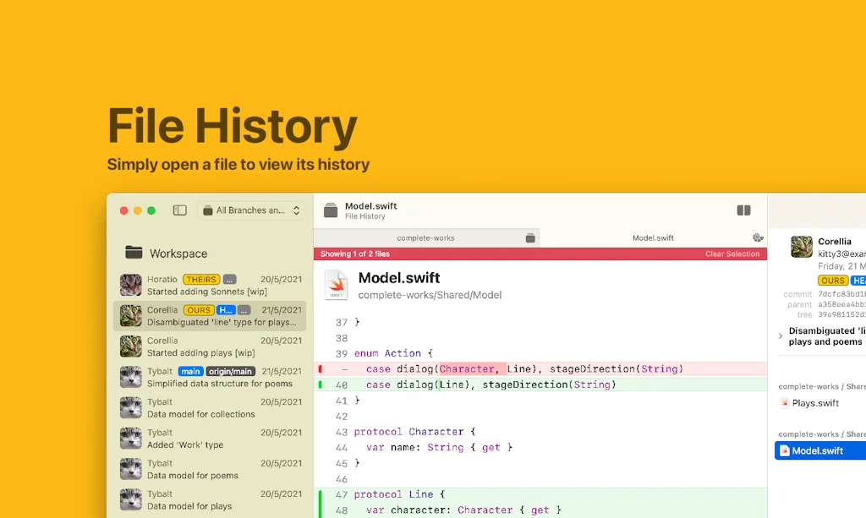Expand the Disambiguated 'line' commit message disclosure

click(x=781, y=335)
